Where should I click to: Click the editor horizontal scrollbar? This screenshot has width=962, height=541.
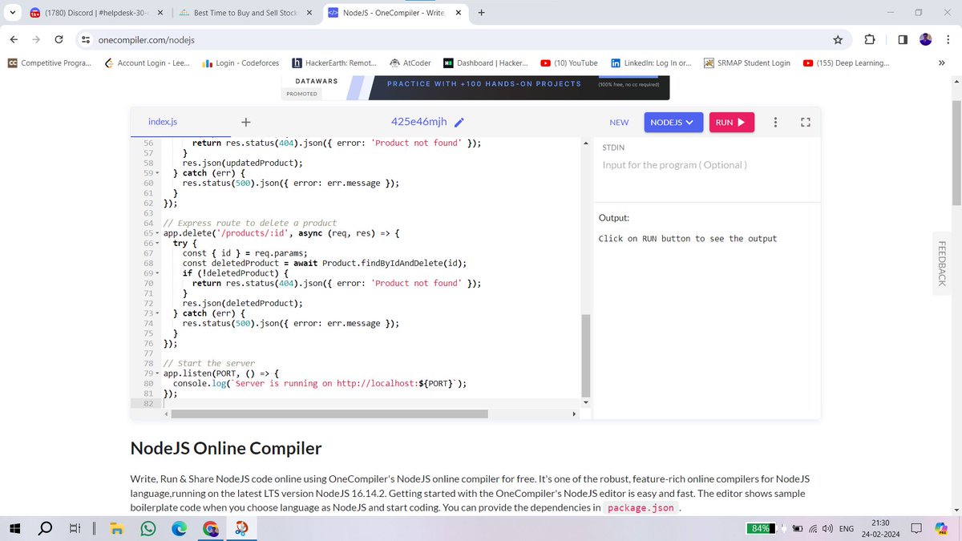(329, 414)
